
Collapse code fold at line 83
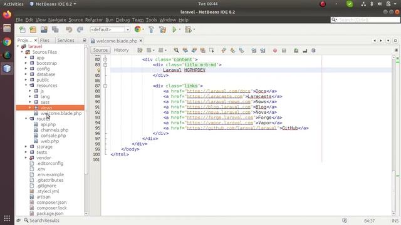[x=105, y=65]
